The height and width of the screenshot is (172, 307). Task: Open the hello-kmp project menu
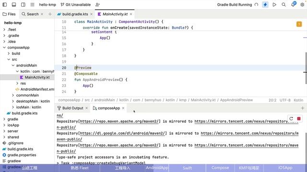47,5
